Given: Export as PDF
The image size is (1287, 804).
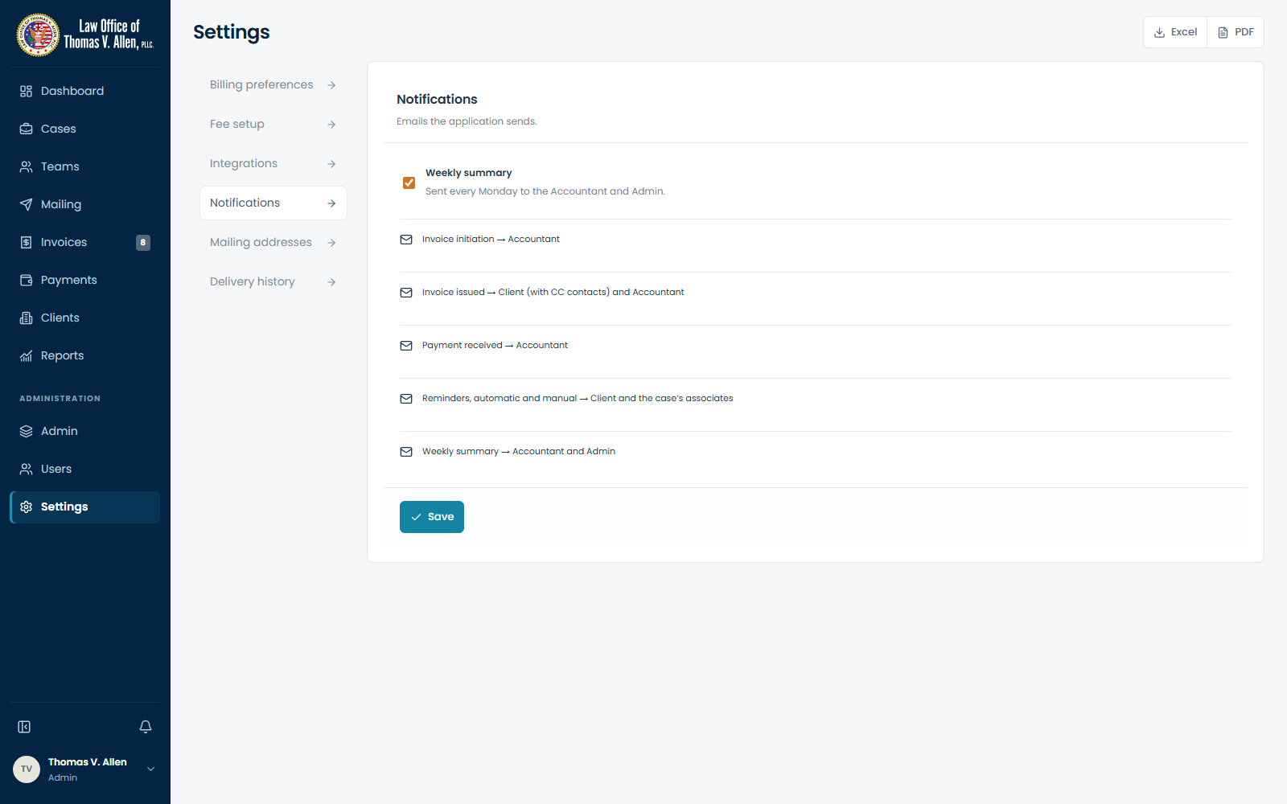Looking at the screenshot, I should click(x=1236, y=32).
